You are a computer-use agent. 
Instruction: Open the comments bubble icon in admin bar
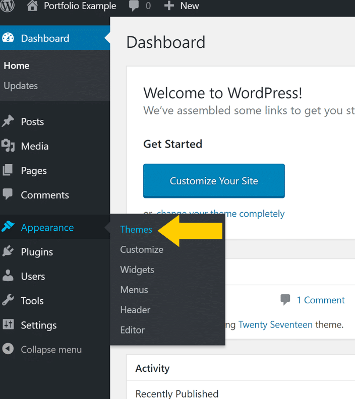click(x=134, y=6)
